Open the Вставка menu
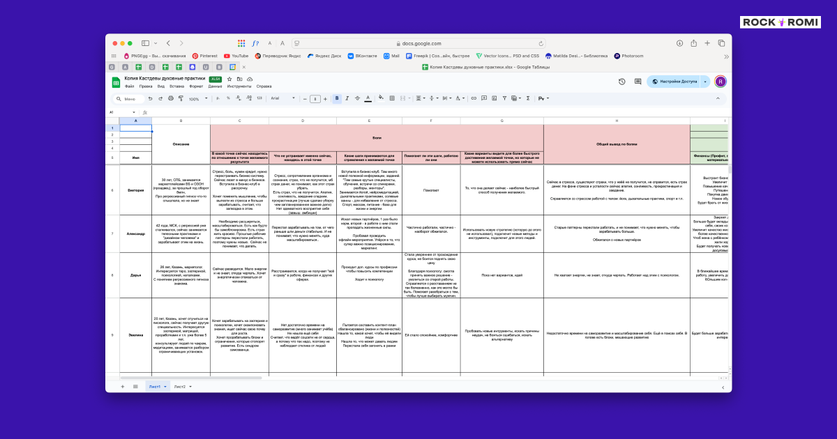The height and width of the screenshot is (439, 837). pos(177,86)
